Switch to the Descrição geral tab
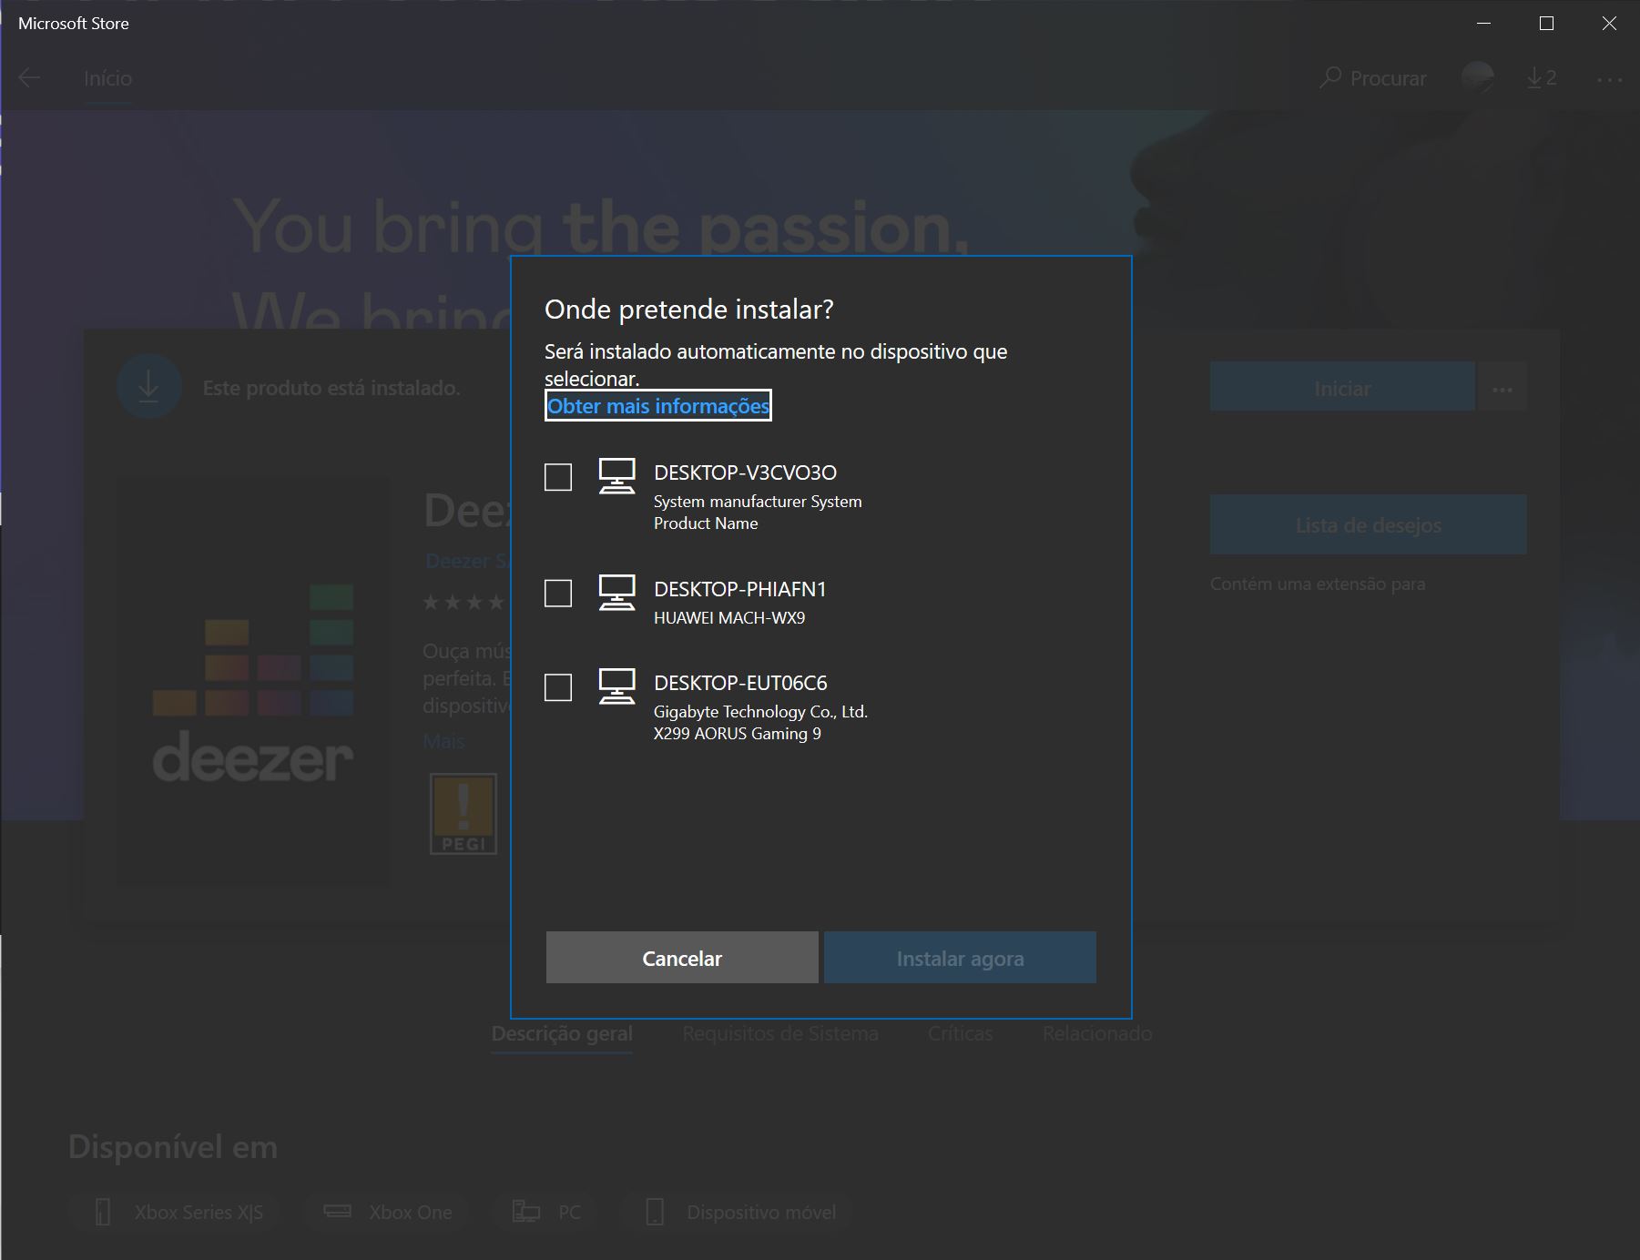 pyautogui.click(x=562, y=1034)
